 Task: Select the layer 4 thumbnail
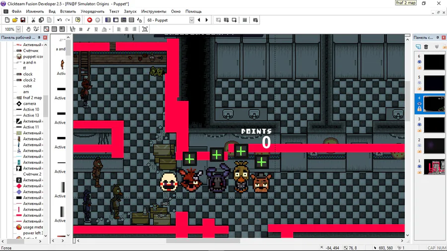(x=434, y=104)
